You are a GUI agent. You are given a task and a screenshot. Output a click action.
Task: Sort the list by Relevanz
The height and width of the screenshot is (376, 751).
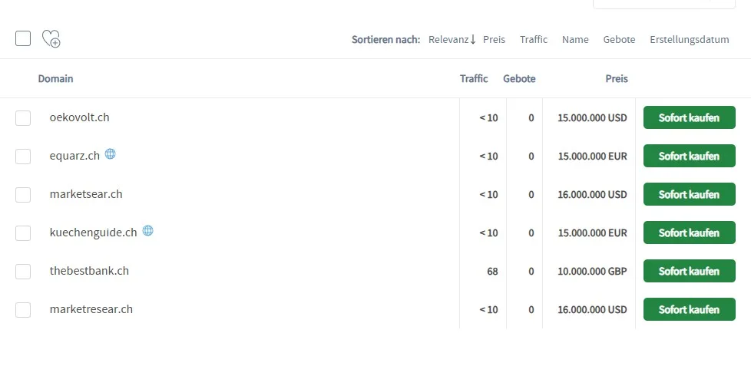coord(452,39)
